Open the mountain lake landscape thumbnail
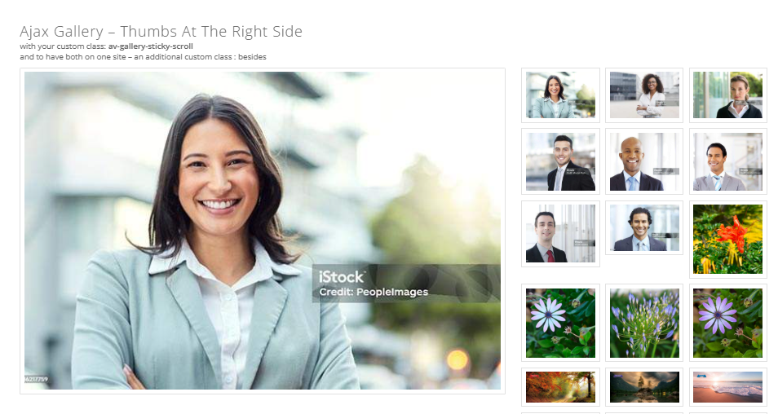This screenshot has height=414, width=778. point(644,387)
